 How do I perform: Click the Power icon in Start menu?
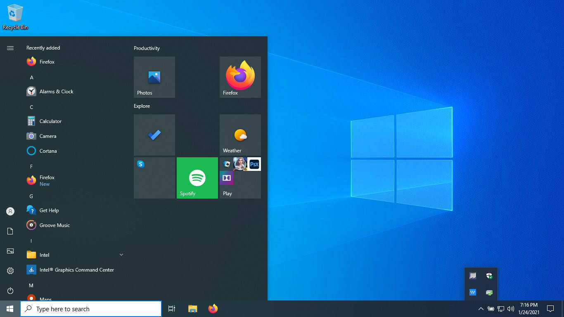pos(10,291)
